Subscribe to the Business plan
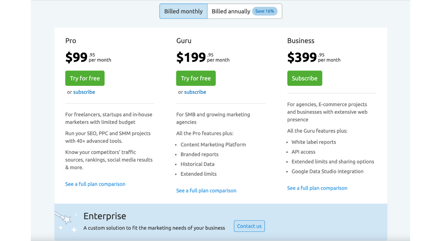This screenshot has height=241, width=441. [x=304, y=78]
